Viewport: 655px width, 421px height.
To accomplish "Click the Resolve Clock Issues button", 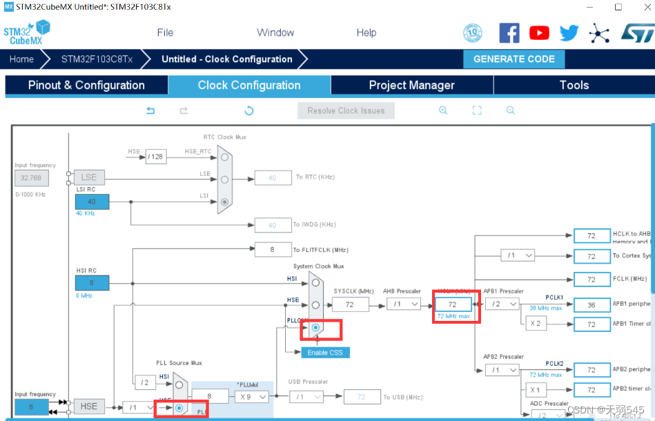I will [346, 110].
